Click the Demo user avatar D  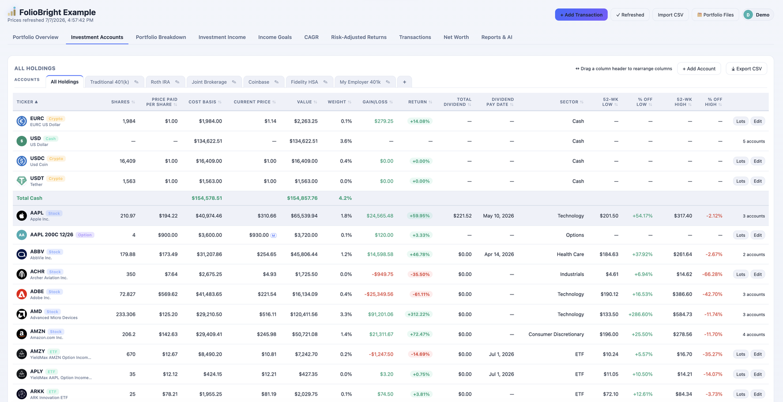(x=748, y=15)
